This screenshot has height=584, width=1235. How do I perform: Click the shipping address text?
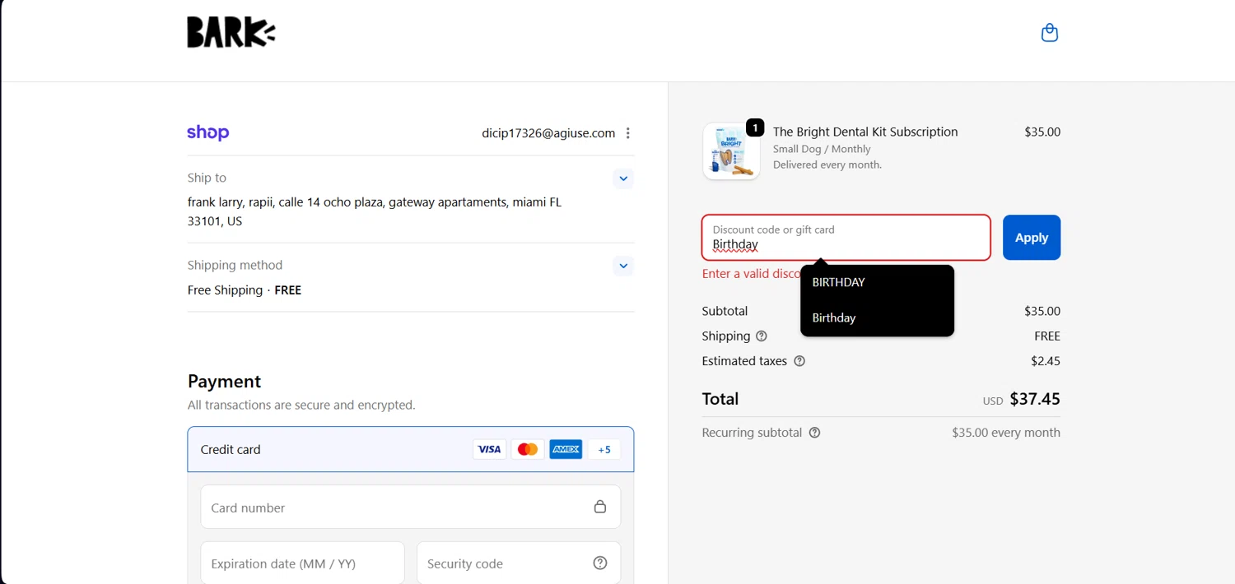coord(375,211)
